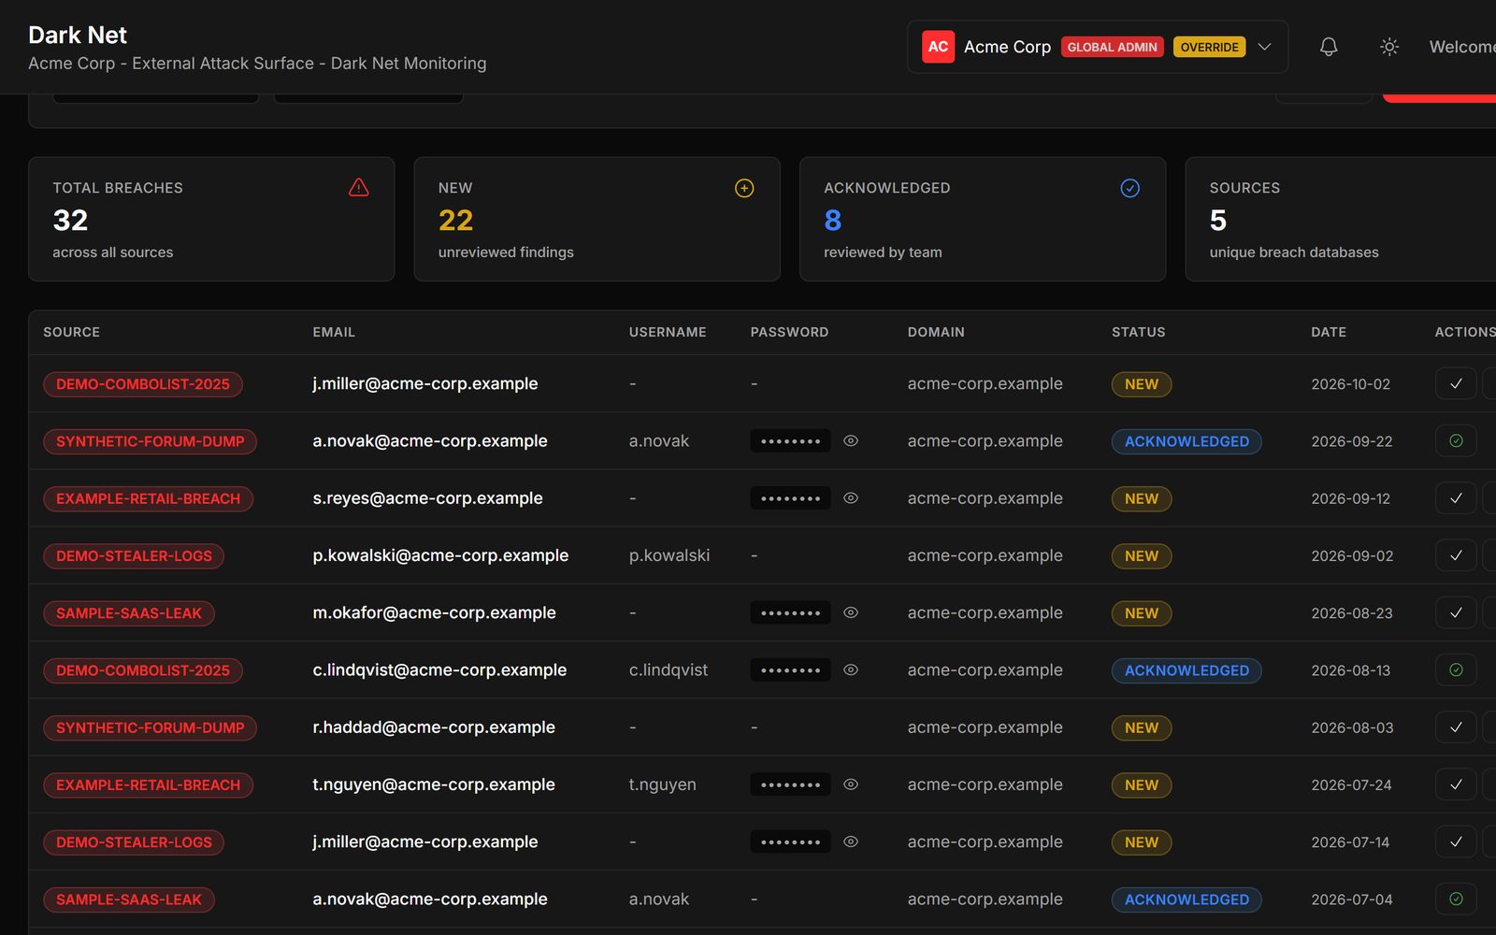The height and width of the screenshot is (935, 1496).
Task: Reveal password for j.miller 2026-07-14 row
Action: 851,841
